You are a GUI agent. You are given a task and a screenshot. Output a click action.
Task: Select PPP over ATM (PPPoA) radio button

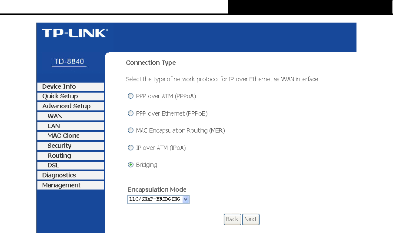pyautogui.click(x=130, y=96)
